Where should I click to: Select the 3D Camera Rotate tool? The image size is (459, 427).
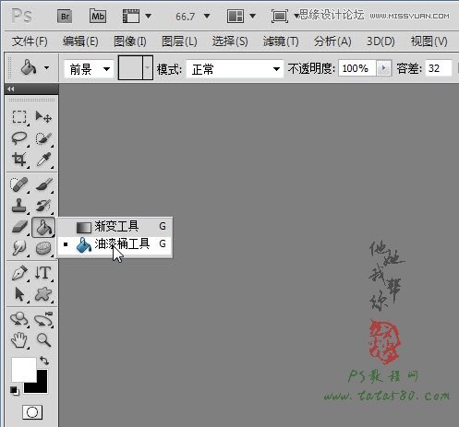[43, 319]
